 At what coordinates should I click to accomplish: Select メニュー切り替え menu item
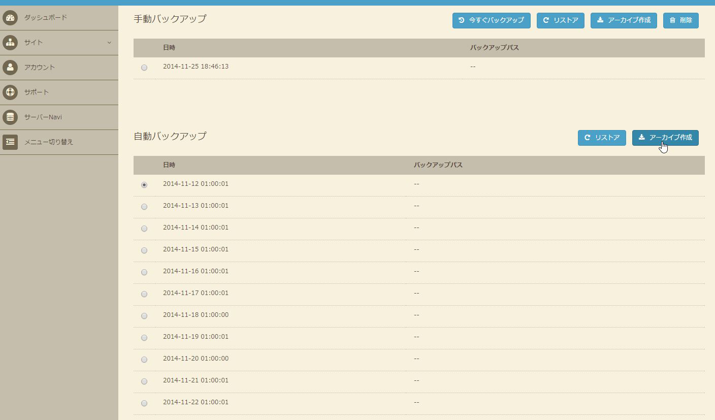click(x=59, y=142)
